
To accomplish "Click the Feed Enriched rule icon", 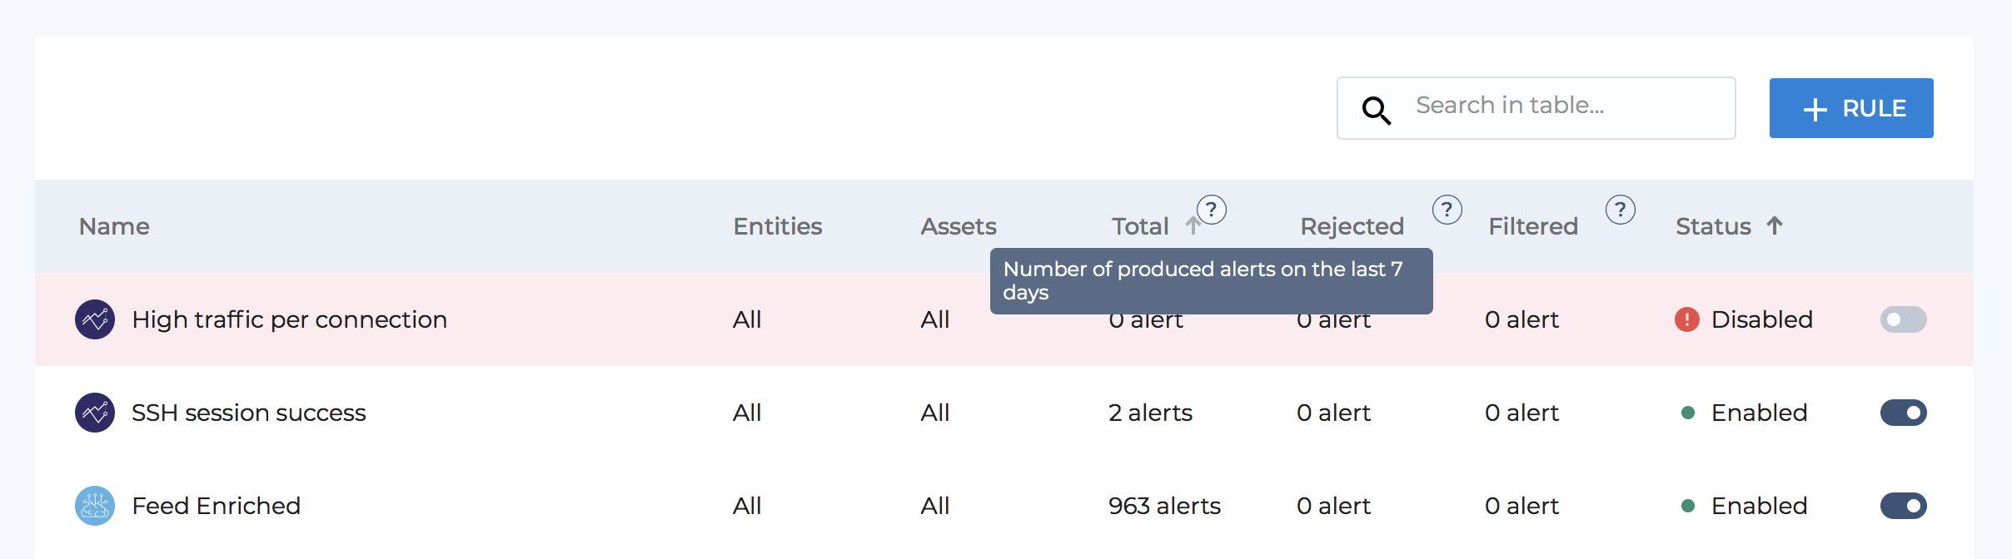I will (x=95, y=506).
